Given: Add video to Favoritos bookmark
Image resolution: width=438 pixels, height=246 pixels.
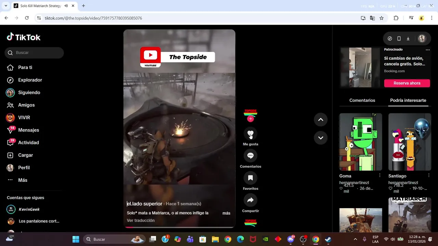Looking at the screenshot, I should pos(250,178).
